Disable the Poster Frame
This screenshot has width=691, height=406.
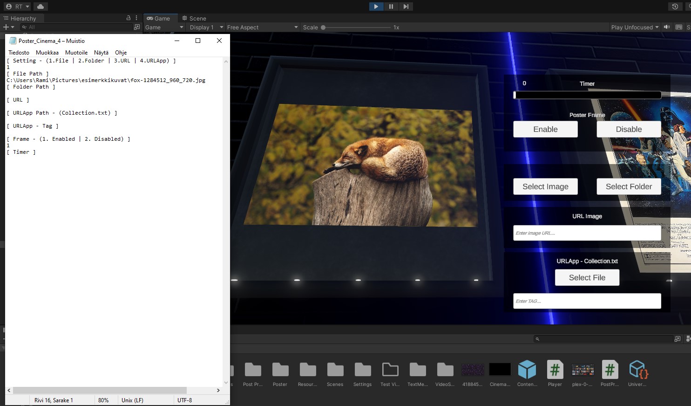point(628,129)
